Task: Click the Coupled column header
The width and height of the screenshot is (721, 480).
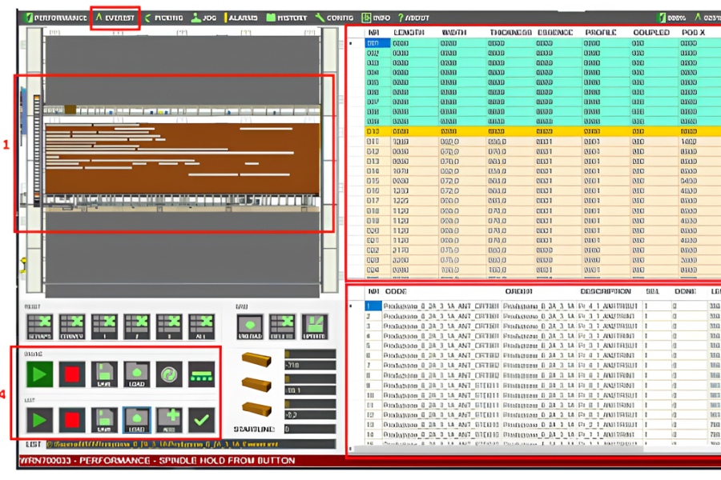Action: point(651,33)
